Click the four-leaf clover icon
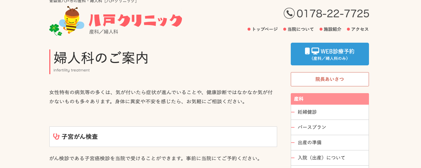The width and height of the screenshot is (421, 168). 54,29
